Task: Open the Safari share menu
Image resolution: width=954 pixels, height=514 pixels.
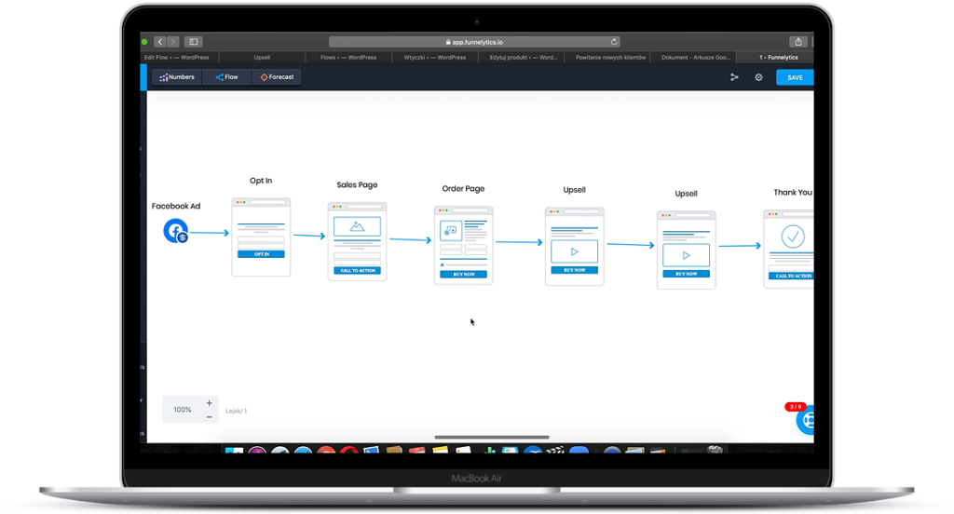Action: (x=798, y=42)
